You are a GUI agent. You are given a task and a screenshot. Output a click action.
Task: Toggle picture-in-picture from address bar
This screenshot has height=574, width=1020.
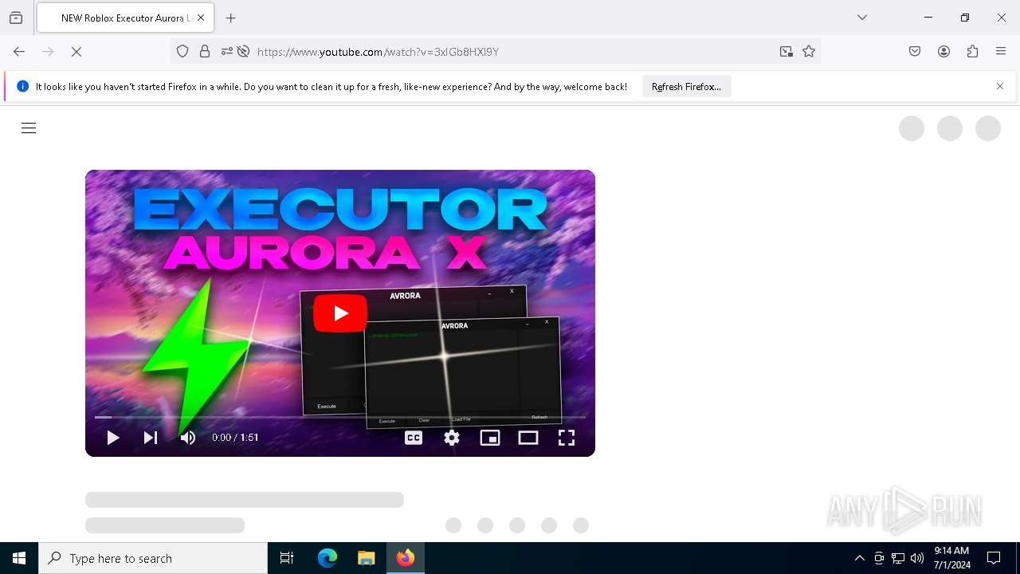(787, 52)
